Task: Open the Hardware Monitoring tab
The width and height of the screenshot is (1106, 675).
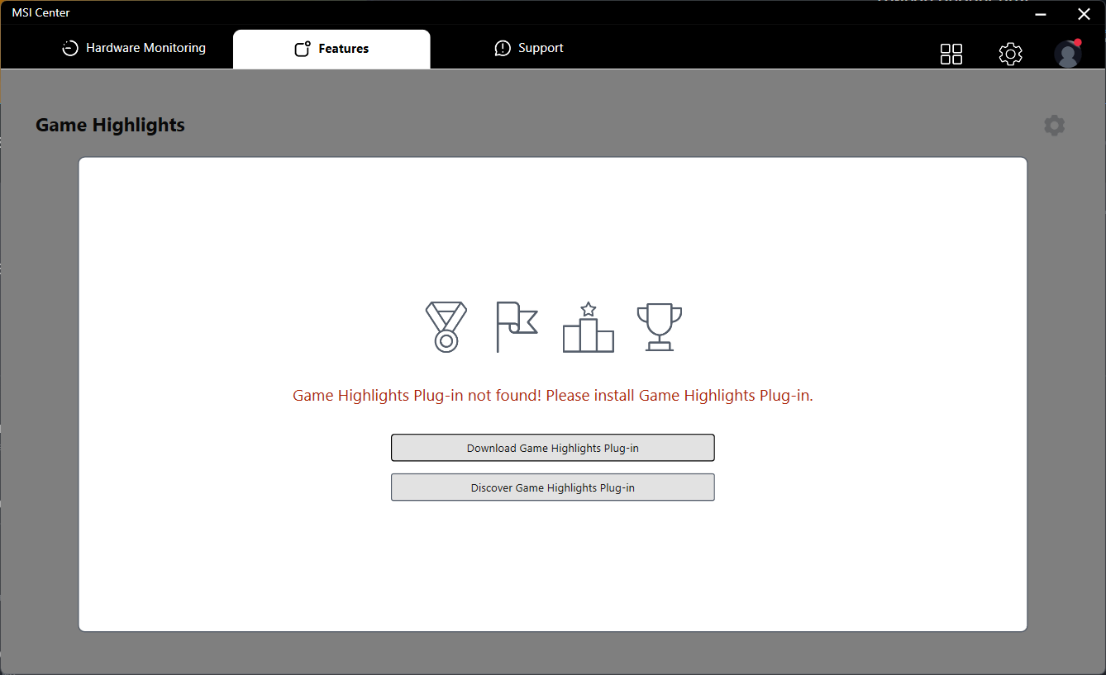Action: 134,49
